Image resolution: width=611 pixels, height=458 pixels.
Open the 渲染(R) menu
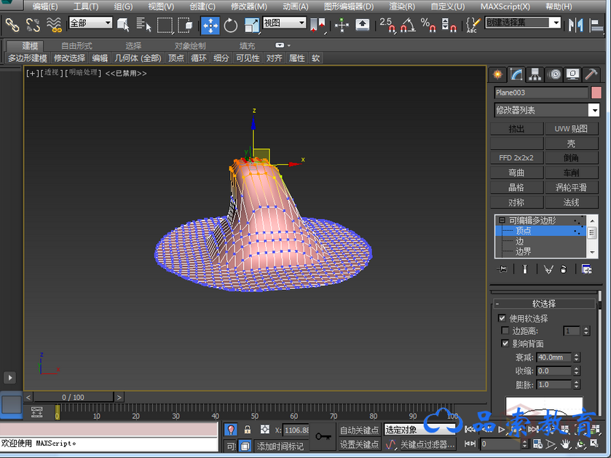401,7
